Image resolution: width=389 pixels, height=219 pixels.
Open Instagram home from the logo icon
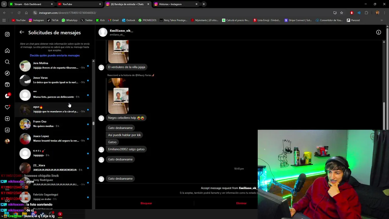click(7, 34)
